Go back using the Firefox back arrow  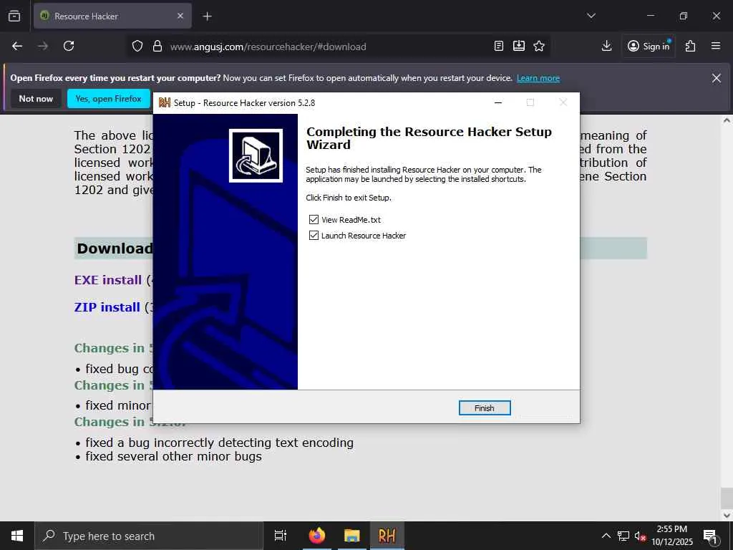(17, 46)
